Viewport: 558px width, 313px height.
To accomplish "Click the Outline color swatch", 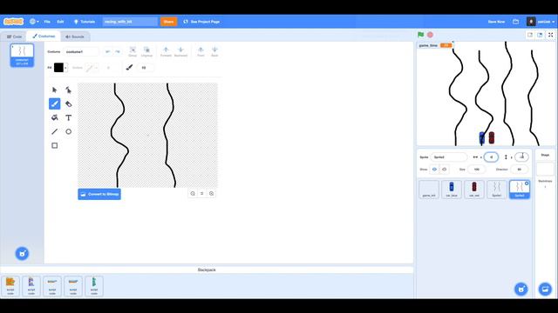I will pos(89,68).
